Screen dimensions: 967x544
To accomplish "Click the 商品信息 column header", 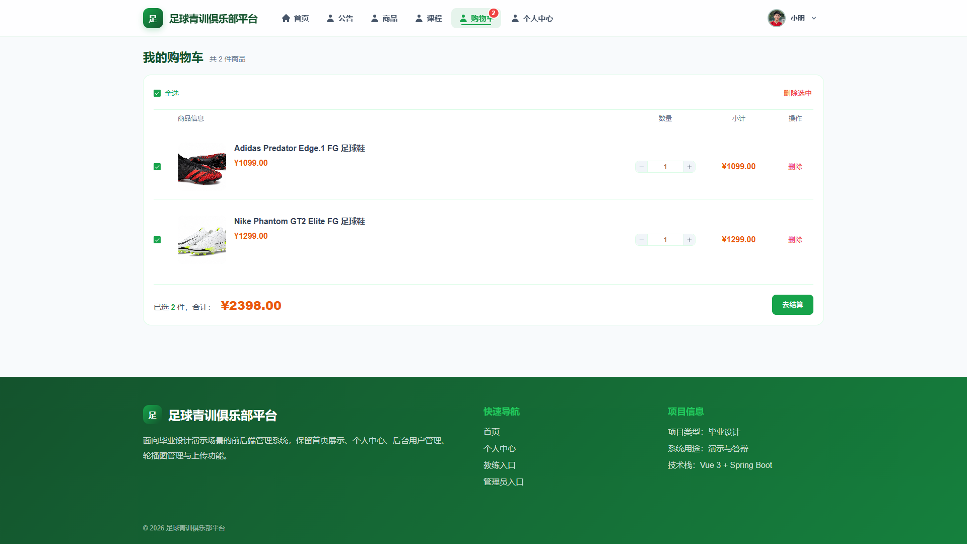I will click(x=191, y=118).
